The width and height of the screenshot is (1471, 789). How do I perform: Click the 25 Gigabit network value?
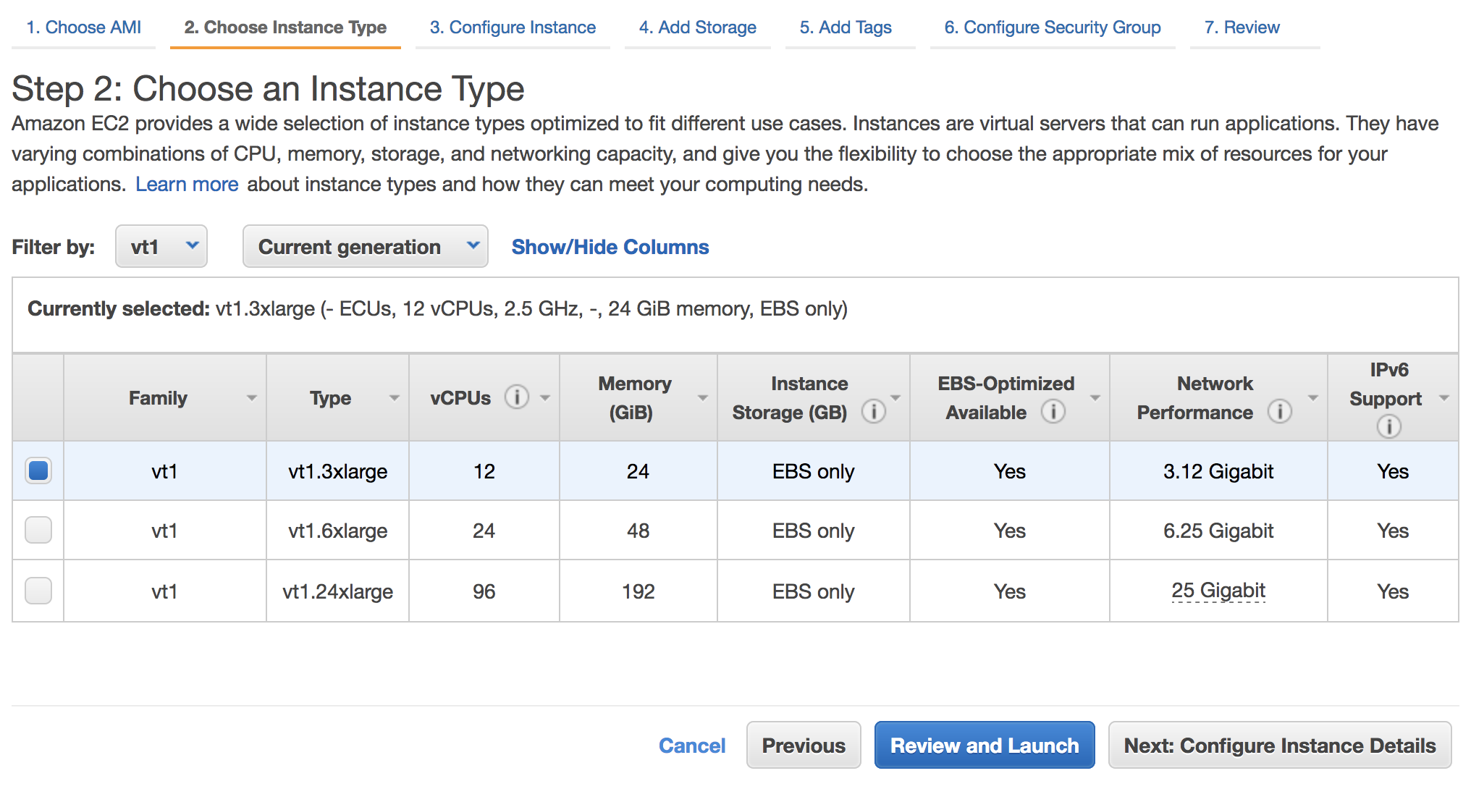pyautogui.click(x=1218, y=591)
